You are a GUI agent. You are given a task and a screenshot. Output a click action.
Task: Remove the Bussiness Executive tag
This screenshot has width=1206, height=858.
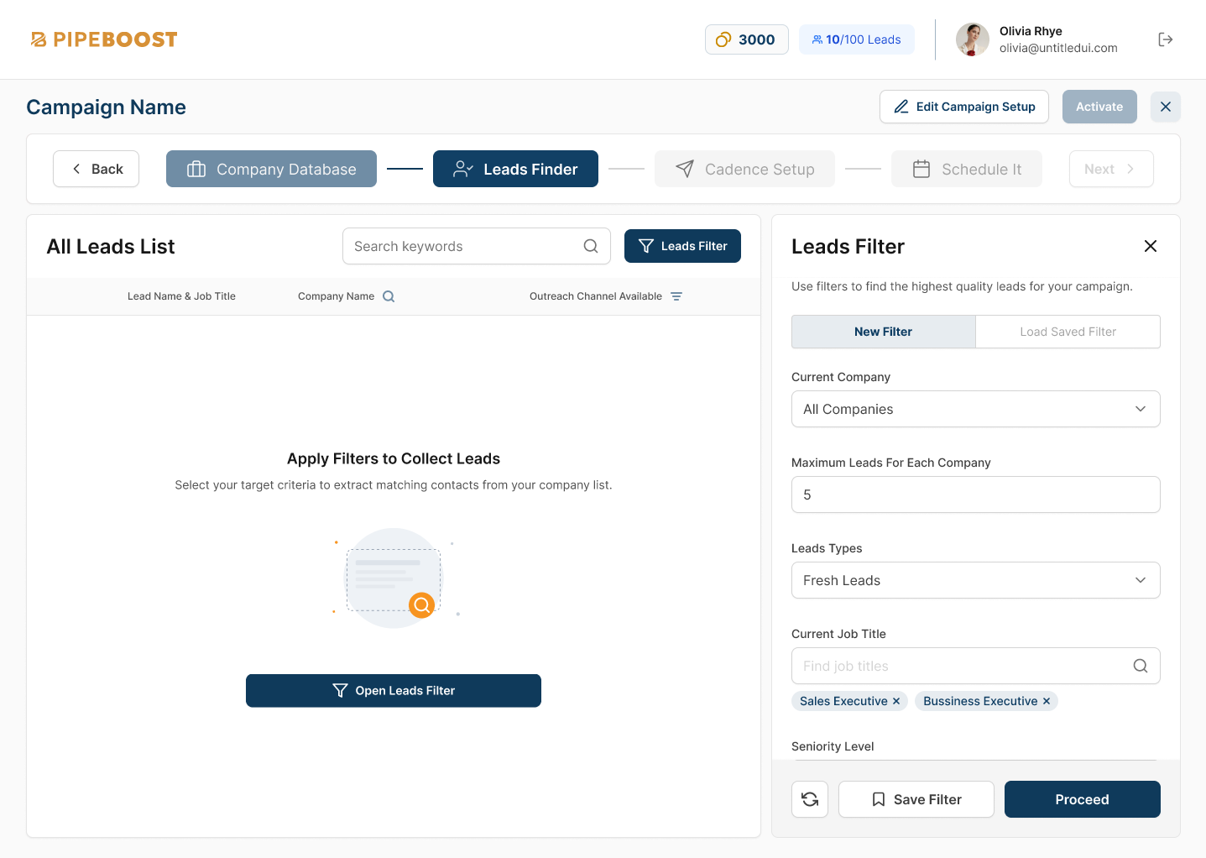click(1047, 701)
